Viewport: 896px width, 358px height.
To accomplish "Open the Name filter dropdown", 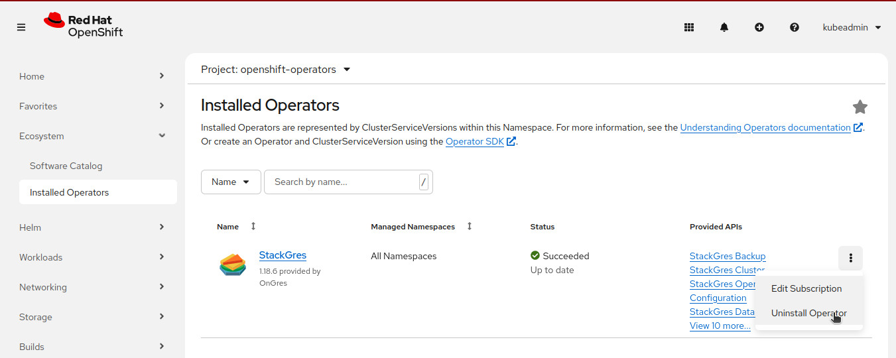I will pos(231,182).
